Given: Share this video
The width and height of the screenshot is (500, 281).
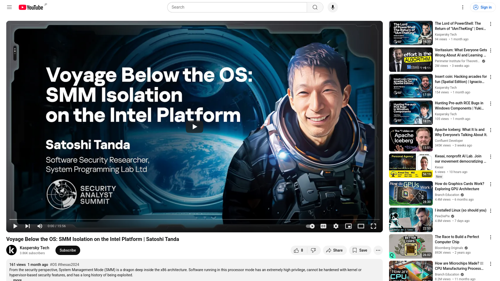Looking at the screenshot, I should pyautogui.click(x=335, y=250).
